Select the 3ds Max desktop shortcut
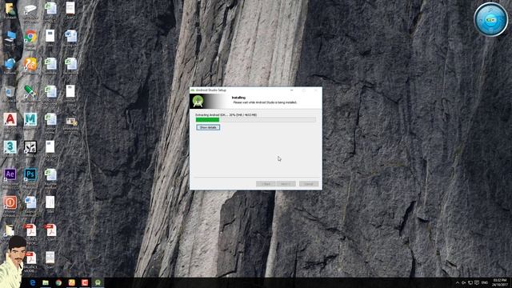 [x=10, y=147]
